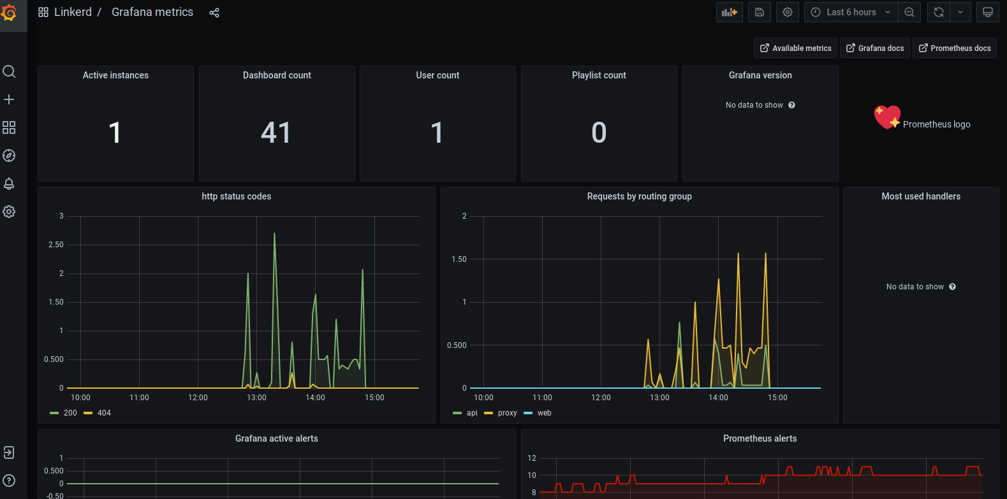
Task: Open the Grafana version panel title menu
Action: pyautogui.click(x=760, y=75)
